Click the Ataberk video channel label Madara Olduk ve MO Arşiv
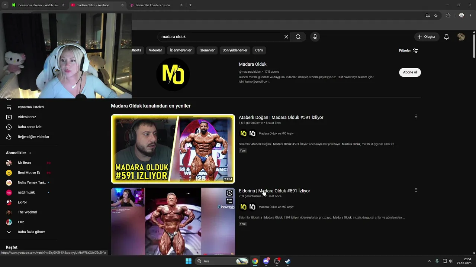The image size is (476, 267). [276, 133]
